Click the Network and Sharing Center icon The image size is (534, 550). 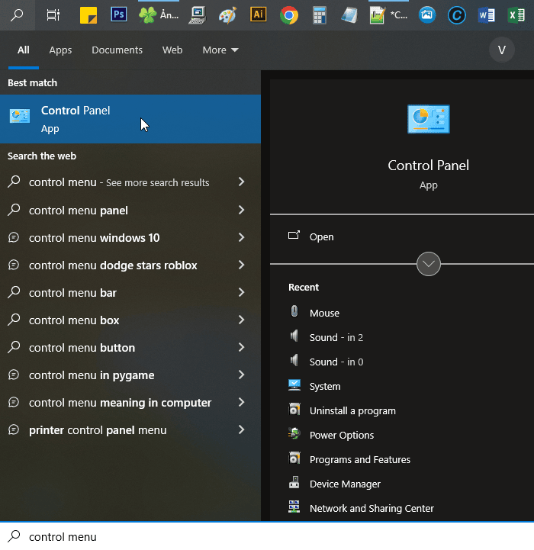click(x=294, y=507)
